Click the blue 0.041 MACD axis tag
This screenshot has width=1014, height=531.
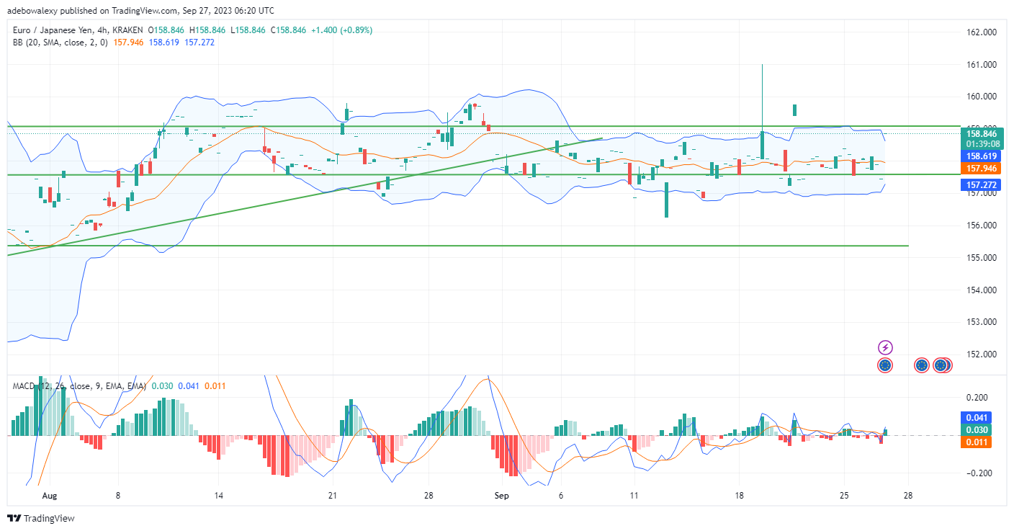(x=977, y=417)
